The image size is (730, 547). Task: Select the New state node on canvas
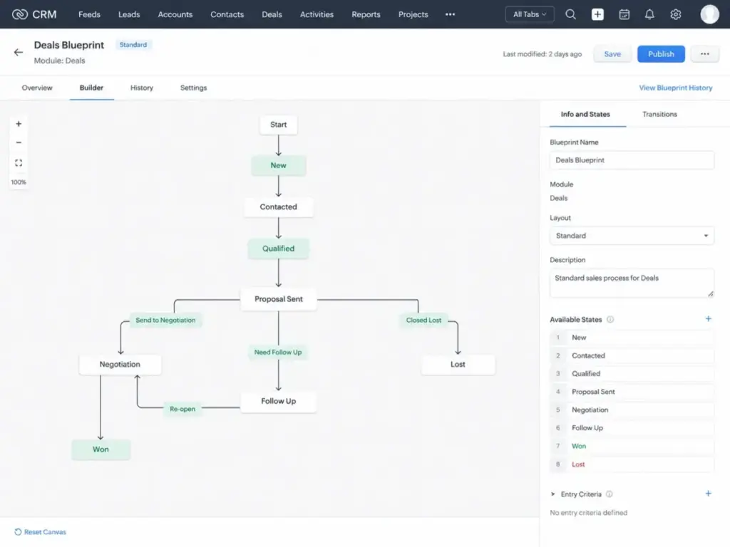pyautogui.click(x=279, y=165)
